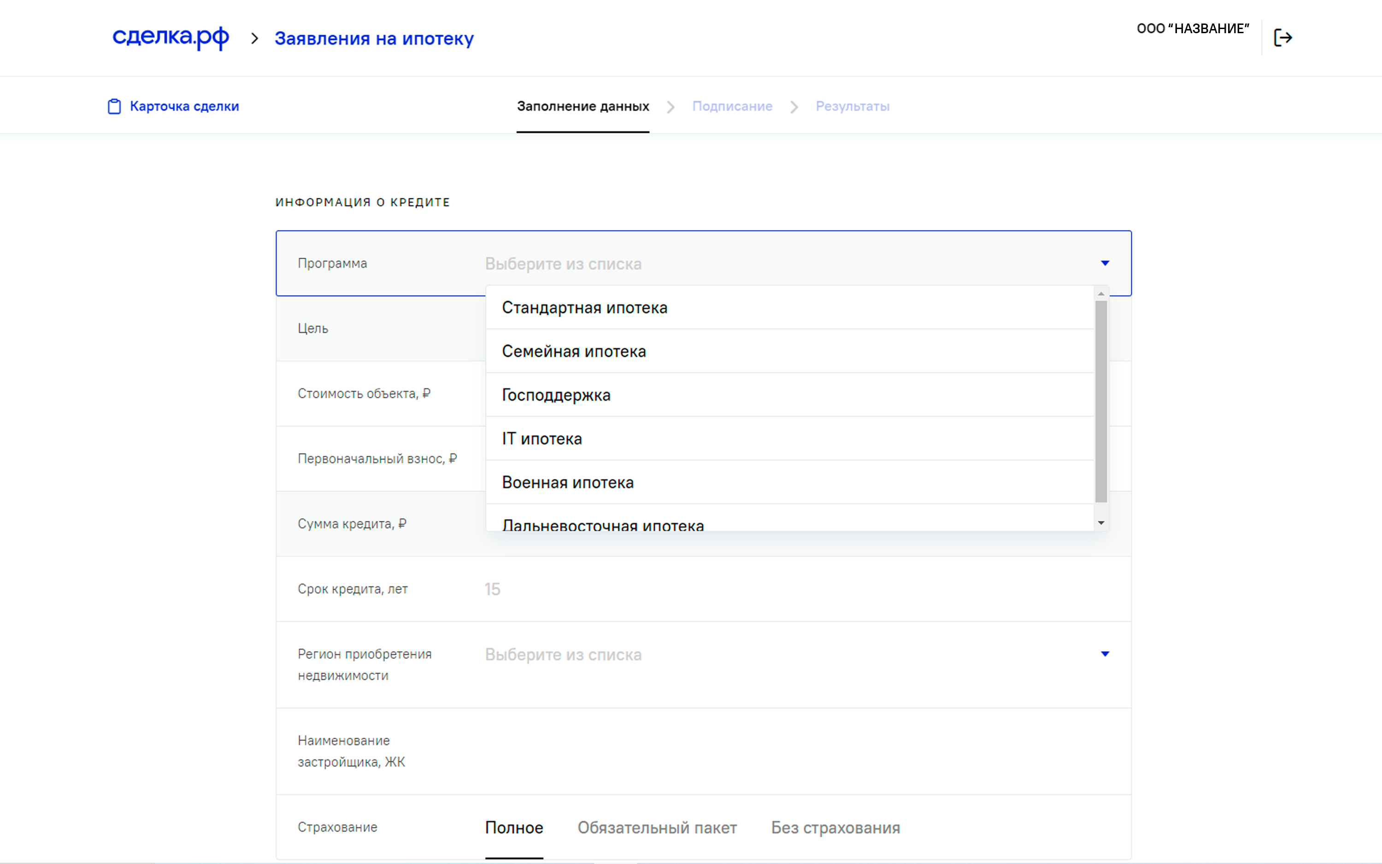Choose IT ипотека from the list
Image resolution: width=1382 pixels, height=864 pixels.
(790, 438)
